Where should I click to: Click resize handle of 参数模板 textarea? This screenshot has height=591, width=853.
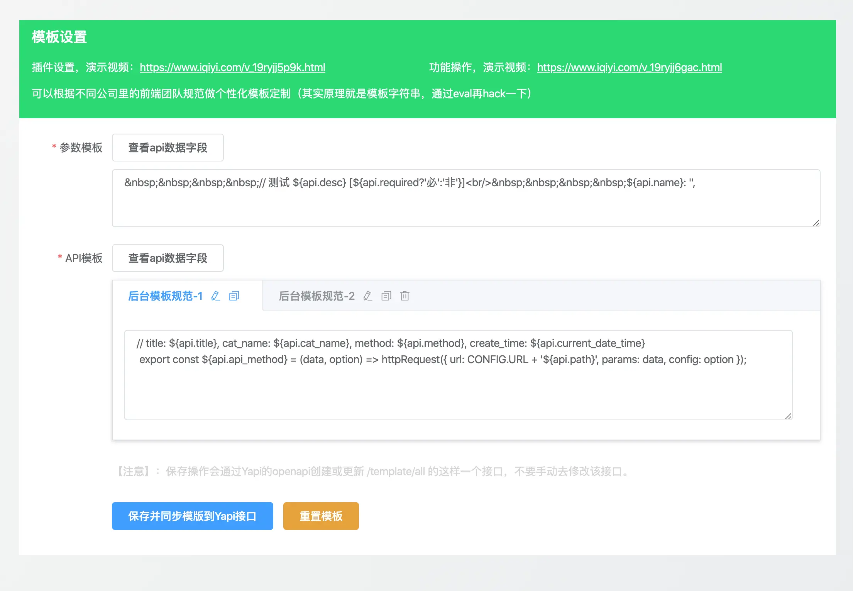816,223
